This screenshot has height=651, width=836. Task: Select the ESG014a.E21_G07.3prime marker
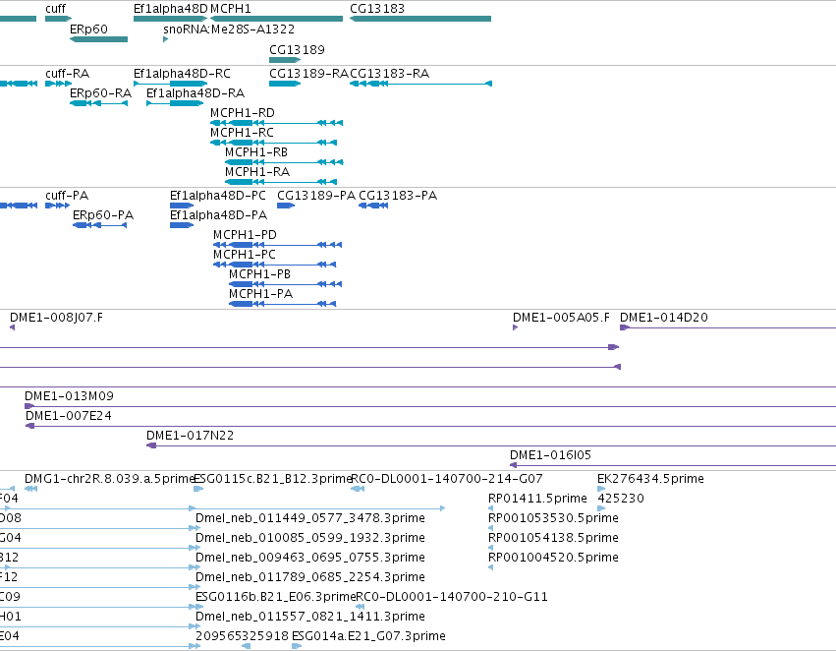pyautogui.click(x=297, y=646)
